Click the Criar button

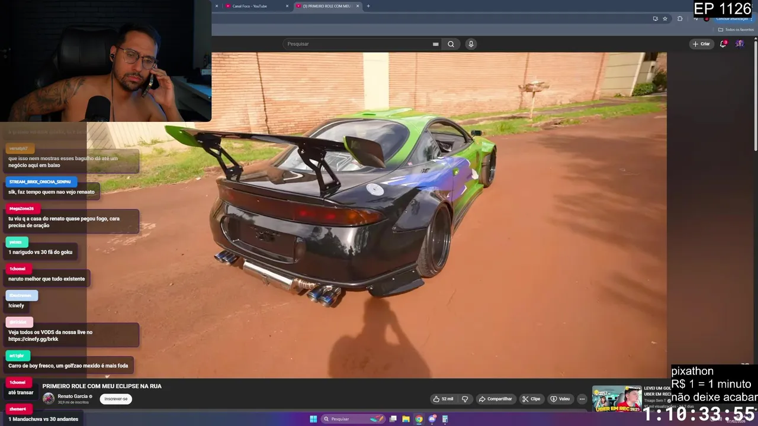click(x=701, y=44)
